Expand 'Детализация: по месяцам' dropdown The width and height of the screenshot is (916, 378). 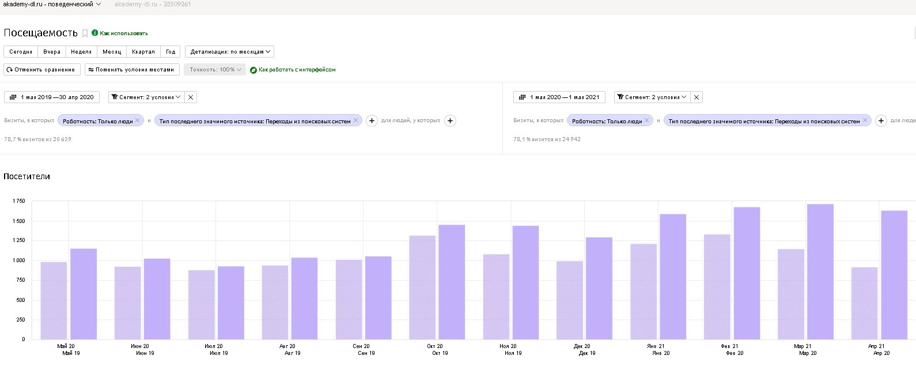click(x=229, y=52)
